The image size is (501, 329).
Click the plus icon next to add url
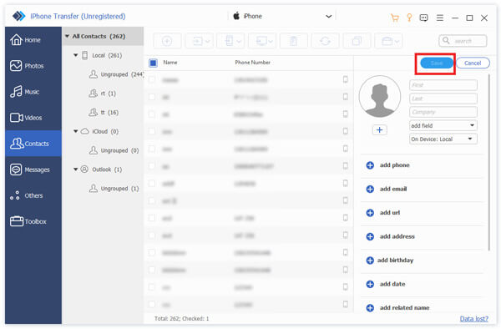(370, 213)
